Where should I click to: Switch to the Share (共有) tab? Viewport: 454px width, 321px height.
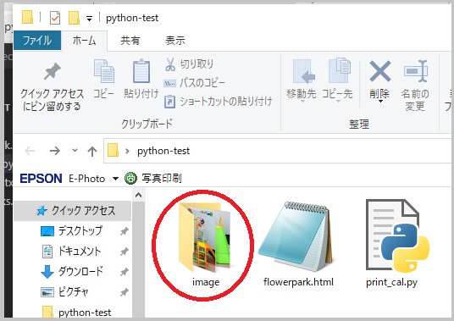coord(130,41)
